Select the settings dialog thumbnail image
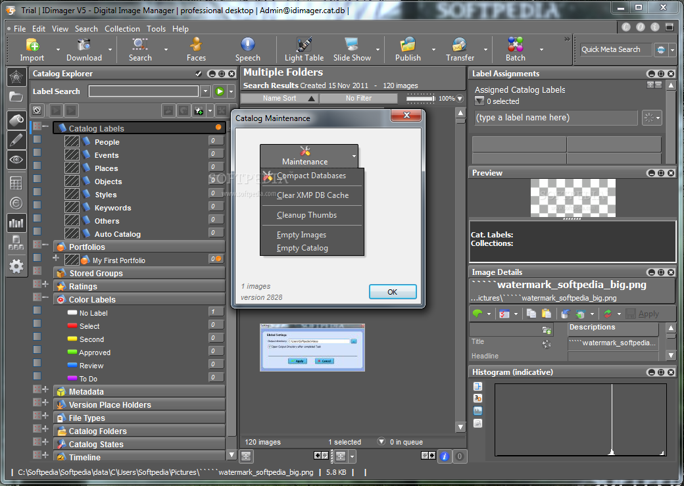Viewport: 684px width, 486px height. [x=312, y=347]
